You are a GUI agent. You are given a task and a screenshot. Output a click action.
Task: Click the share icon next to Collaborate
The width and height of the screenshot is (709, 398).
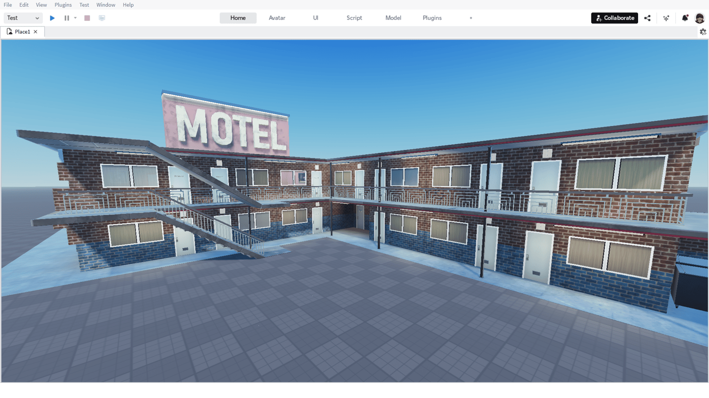click(648, 17)
